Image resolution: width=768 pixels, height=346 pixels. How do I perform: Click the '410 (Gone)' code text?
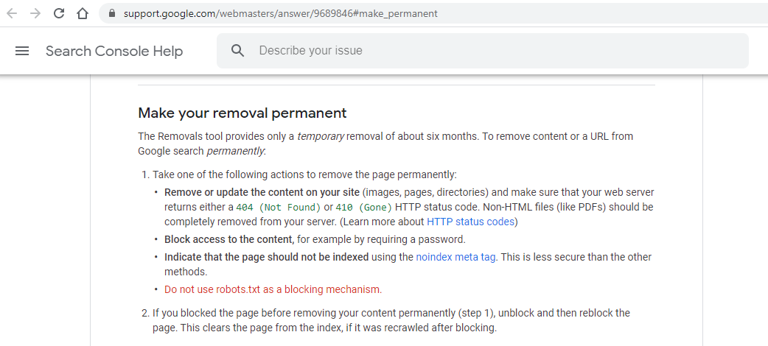[x=364, y=207]
